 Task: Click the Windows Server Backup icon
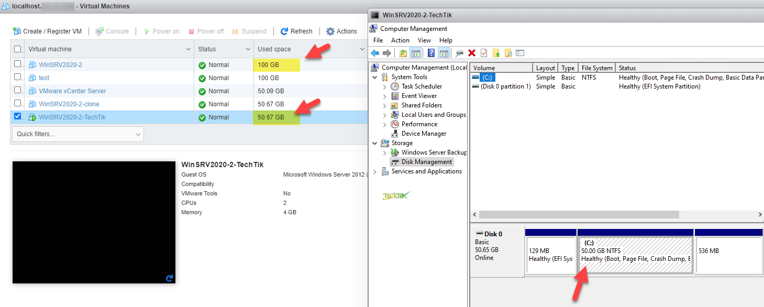point(395,152)
